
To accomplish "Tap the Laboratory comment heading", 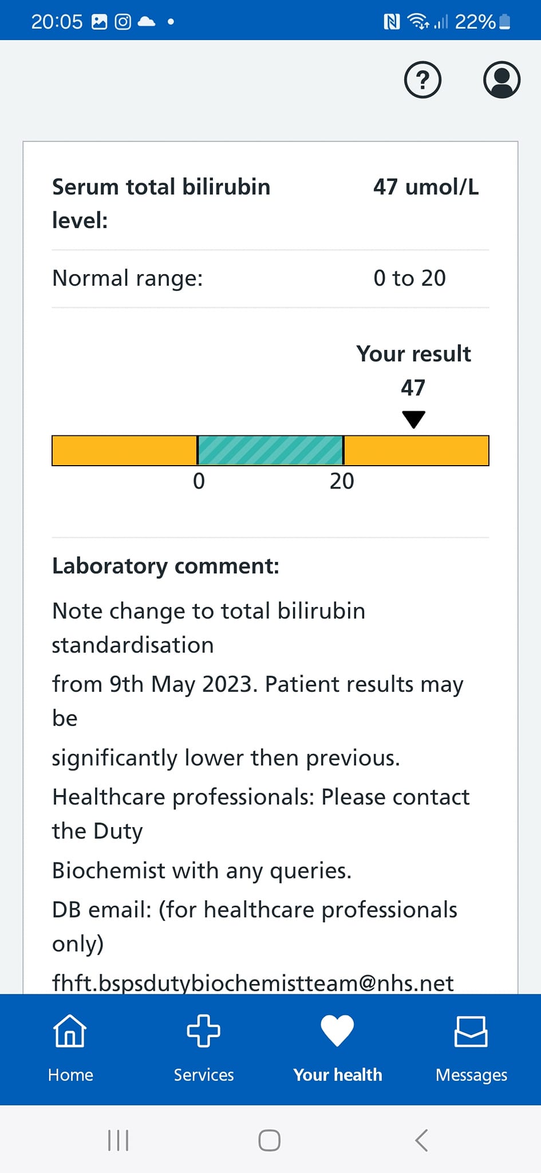I will click(x=165, y=566).
